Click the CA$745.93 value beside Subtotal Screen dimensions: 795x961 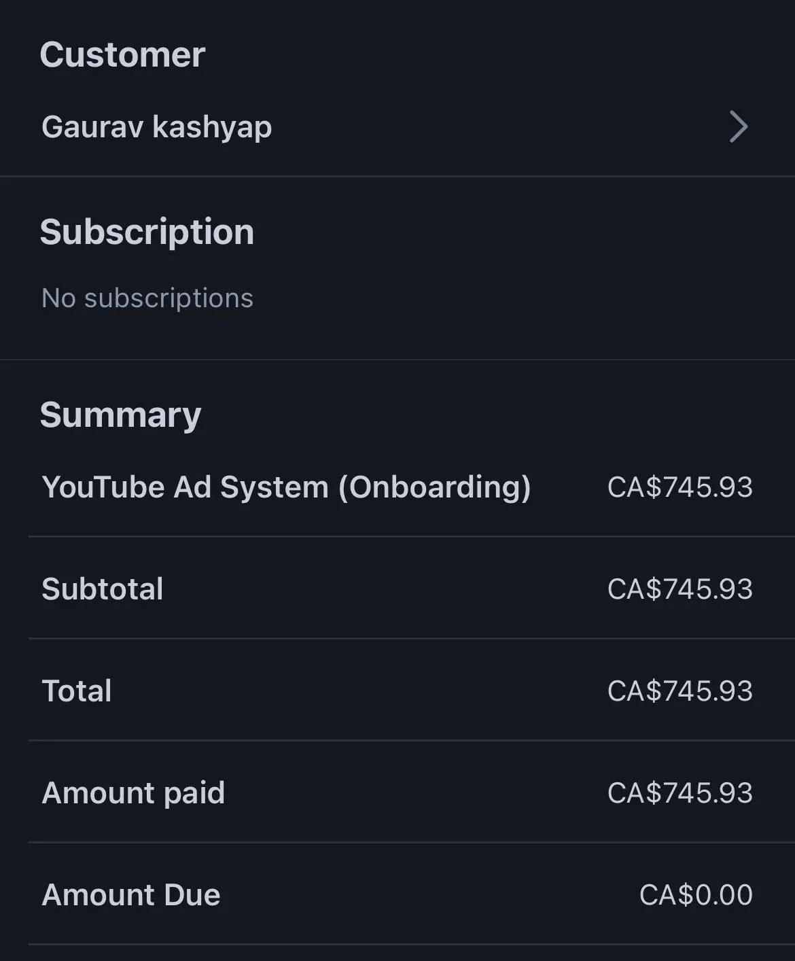[679, 589]
